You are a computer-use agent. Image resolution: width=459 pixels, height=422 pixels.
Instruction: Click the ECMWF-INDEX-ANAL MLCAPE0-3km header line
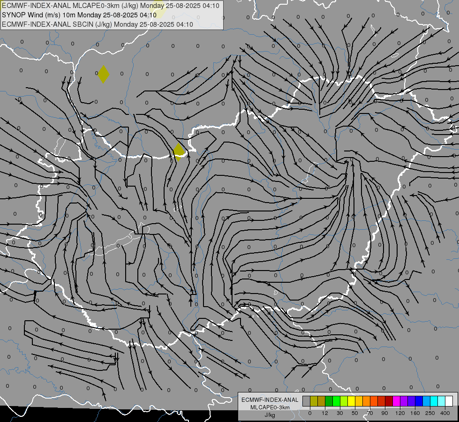tap(110, 6)
